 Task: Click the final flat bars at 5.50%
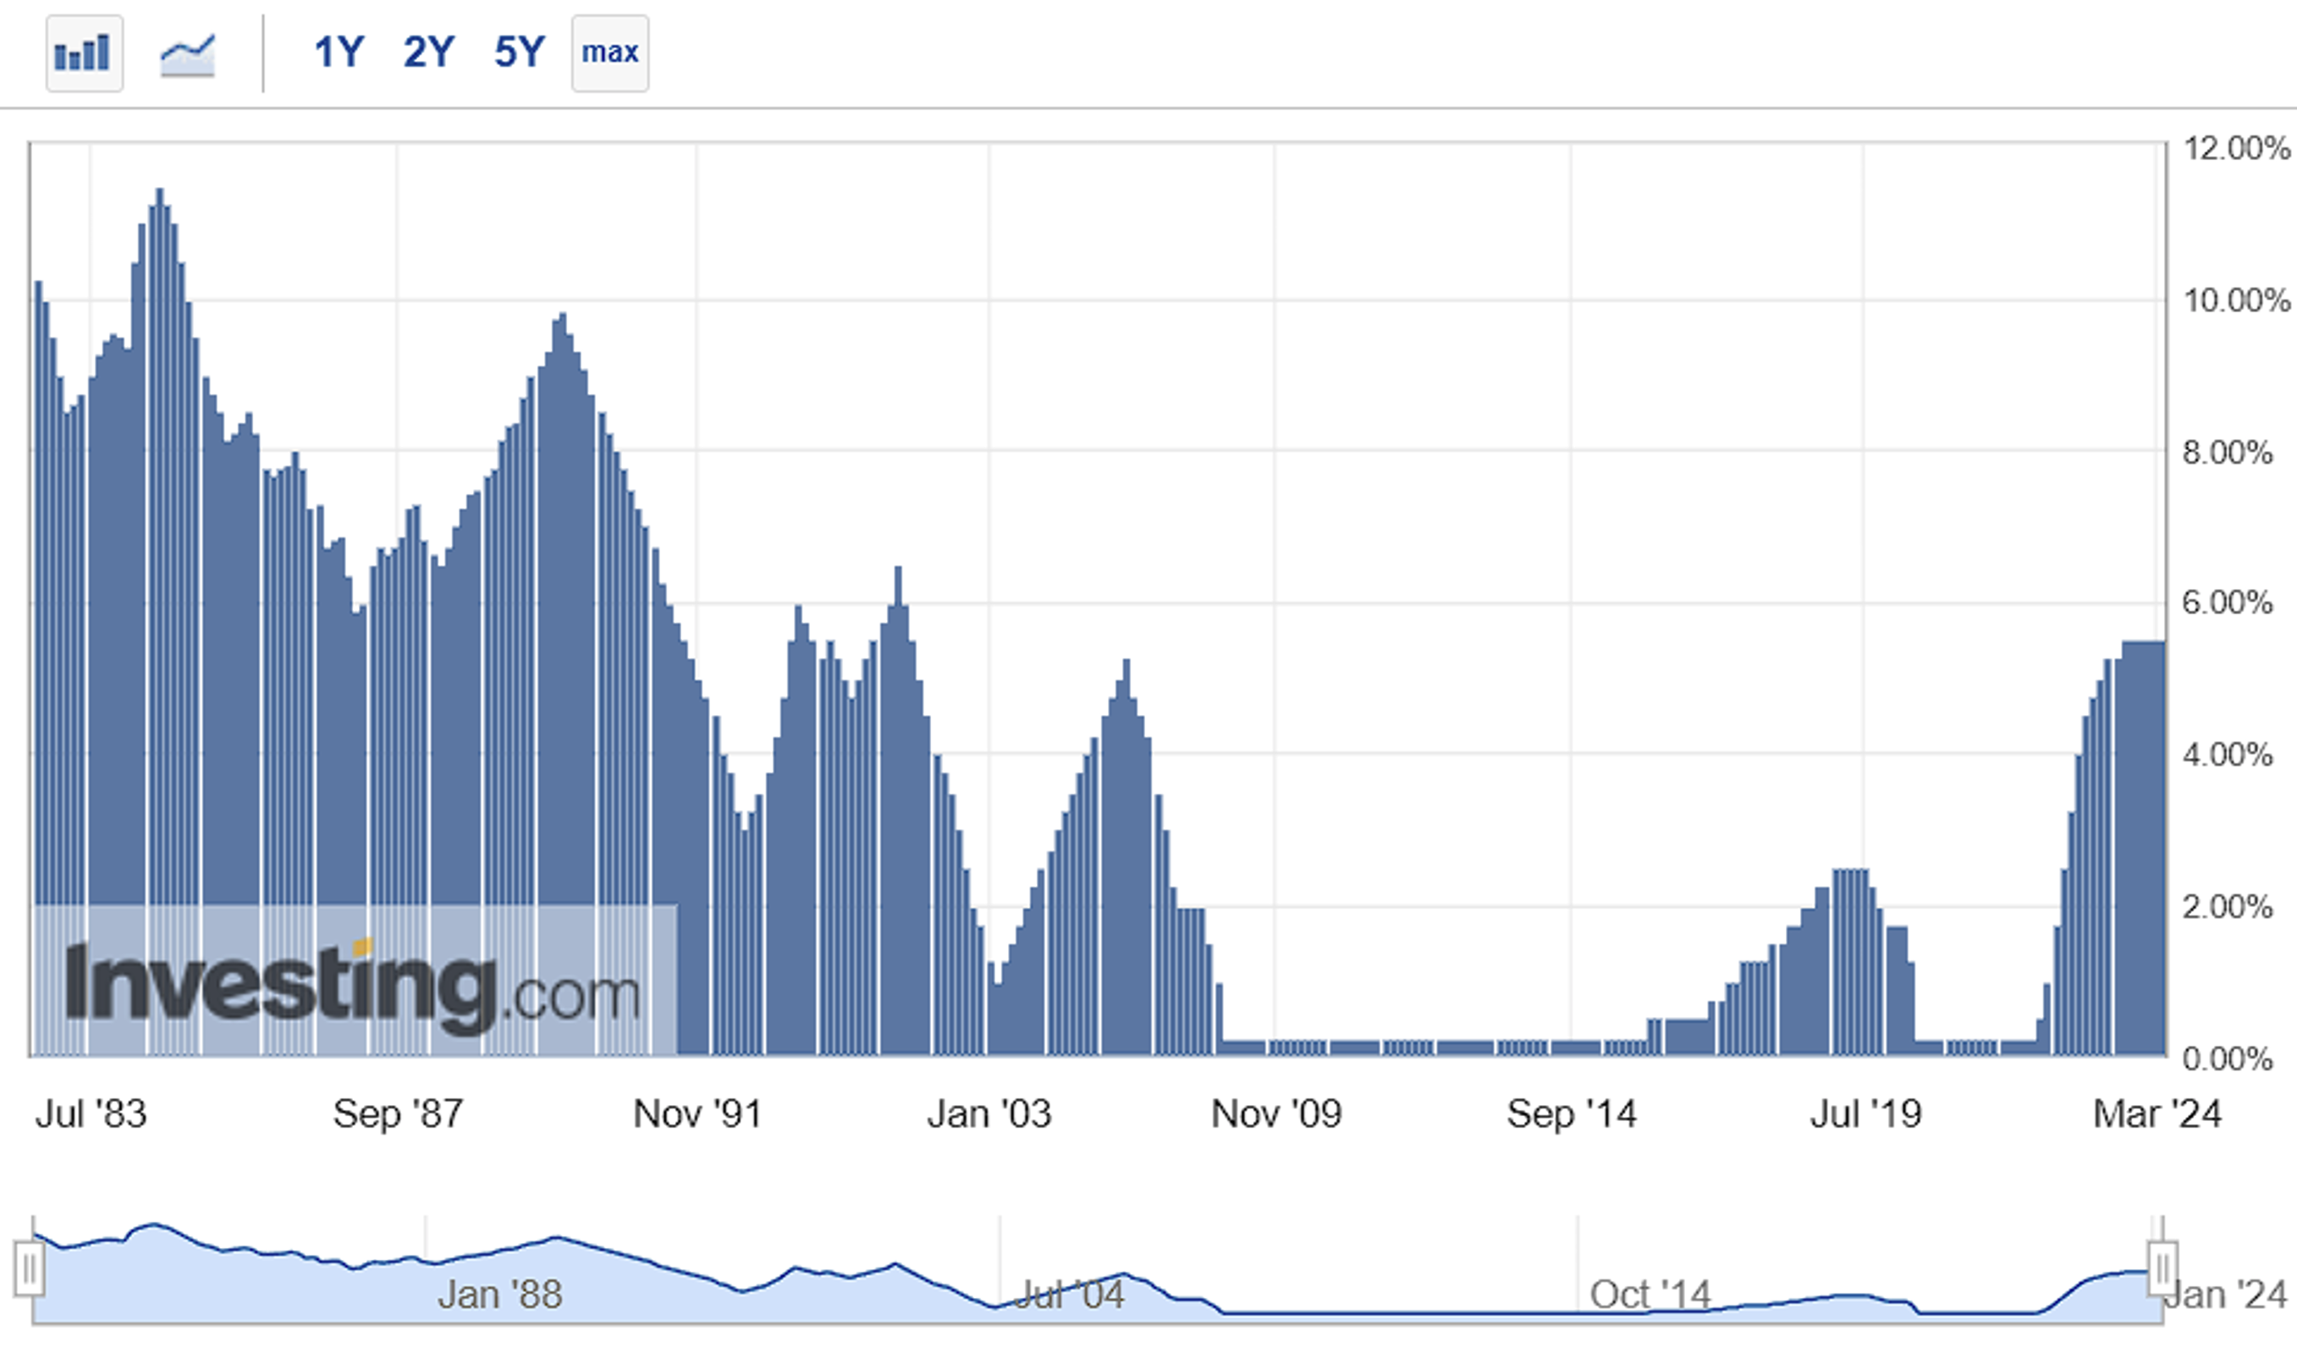(x=2143, y=849)
